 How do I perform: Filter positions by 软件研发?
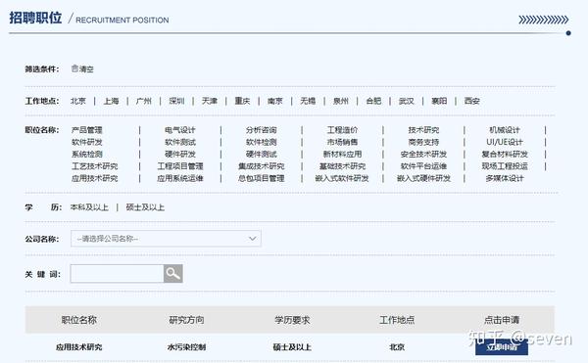coord(86,142)
